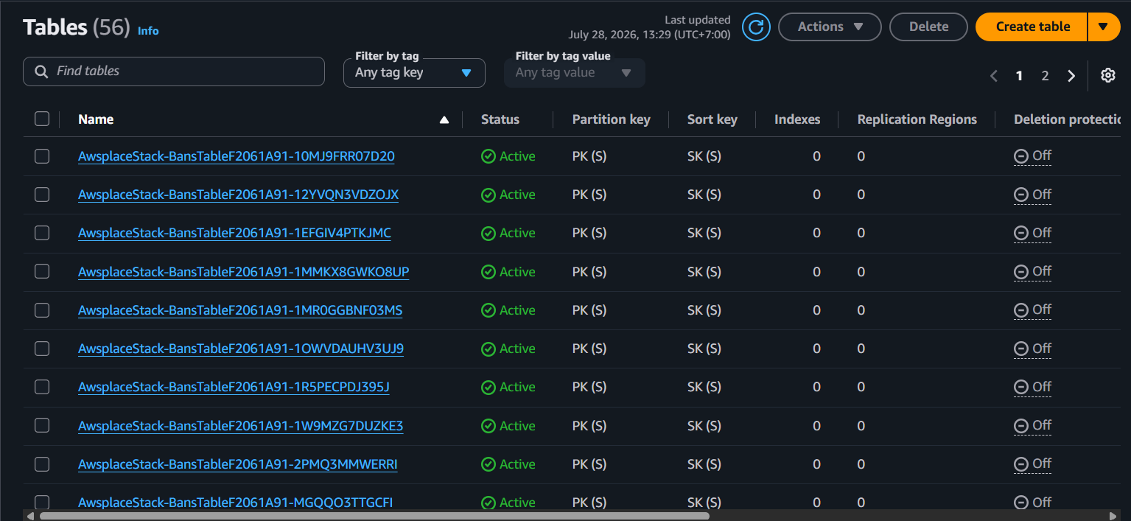The image size is (1131, 521).
Task: Focus the Find tables search field
Action: [x=174, y=71]
